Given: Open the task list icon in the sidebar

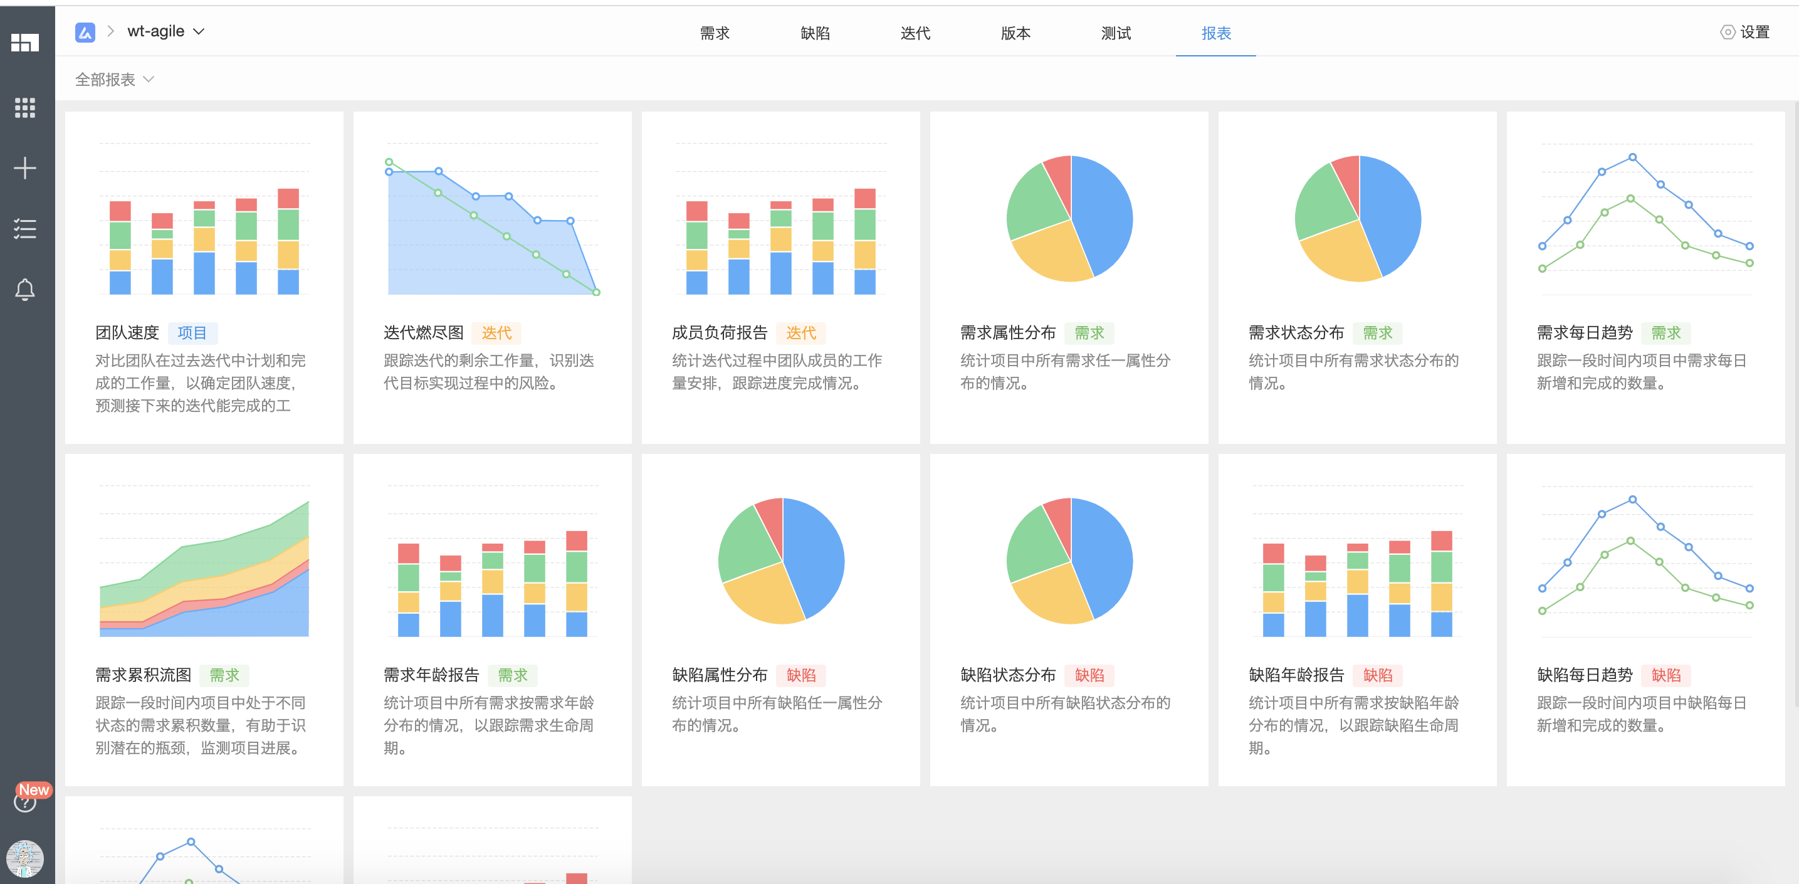Looking at the screenshot, I should (25, 228).
